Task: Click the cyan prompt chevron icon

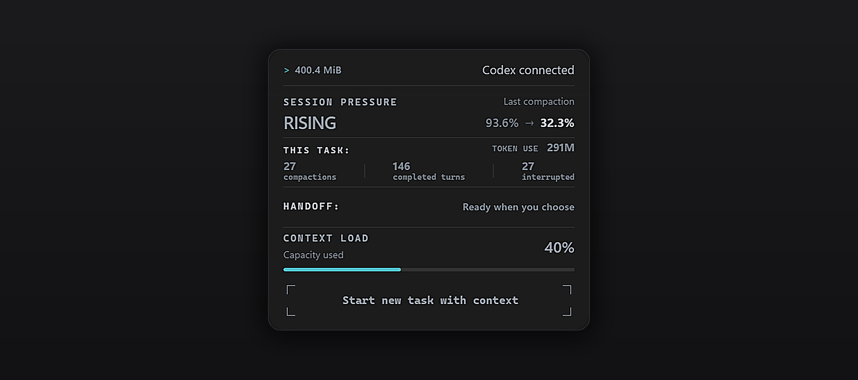Action: 286,71
